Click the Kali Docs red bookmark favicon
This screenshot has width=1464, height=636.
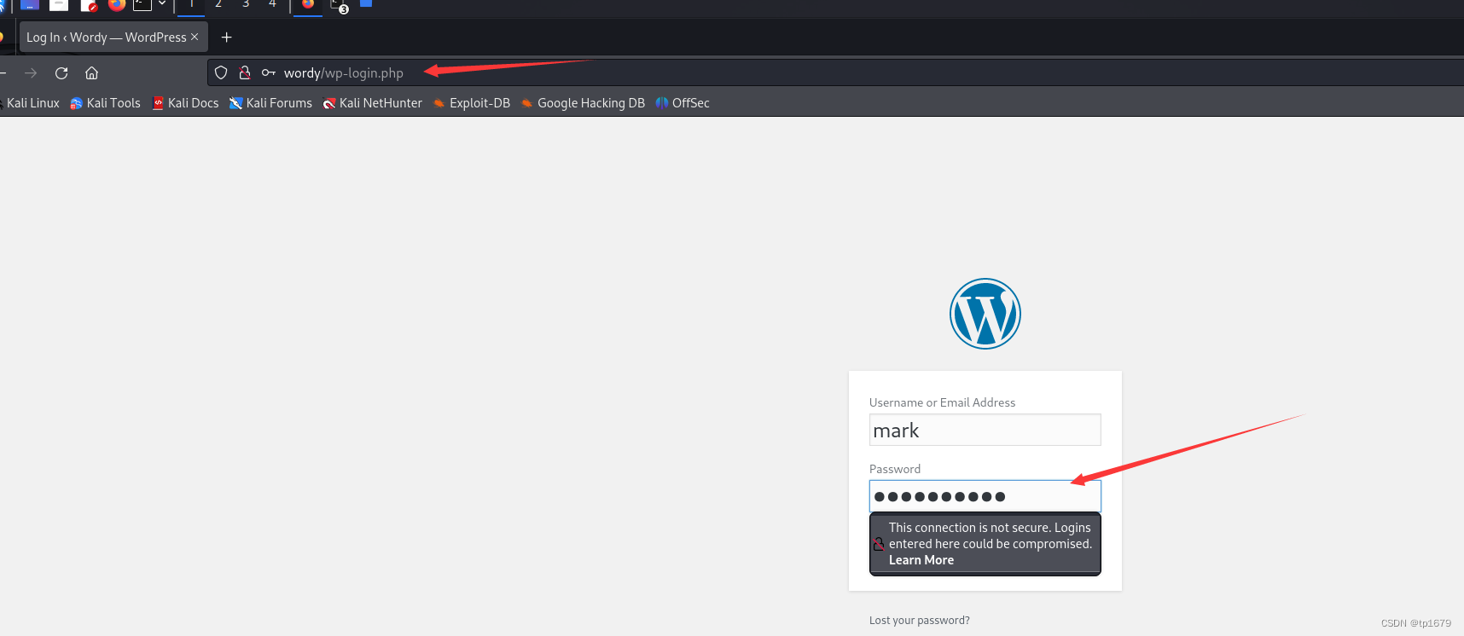pos(158,103)
